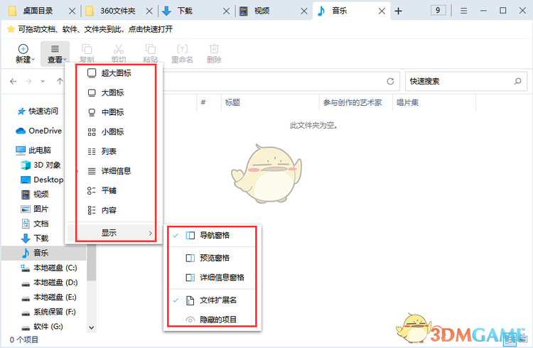Sort by the 唱片集 column header

434,102
